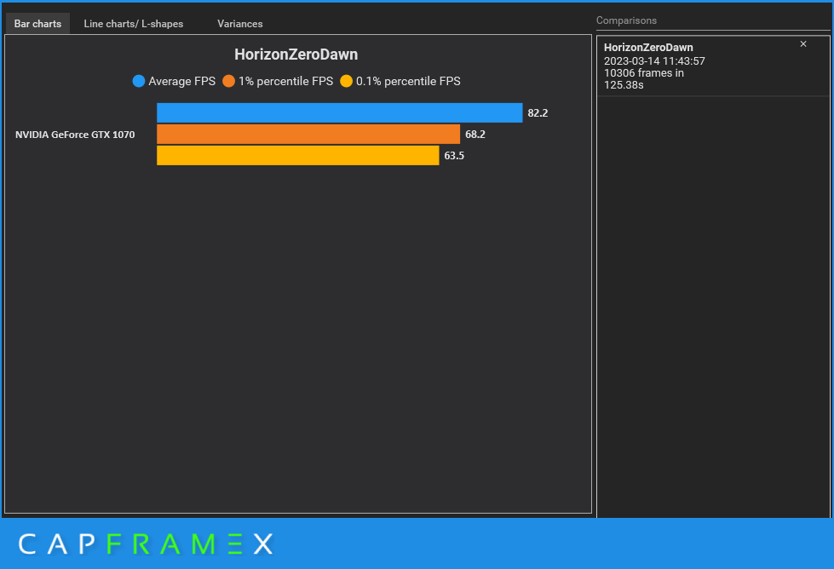Open the Variances tab
Viewport: 834px width, 569px height.
240,24
